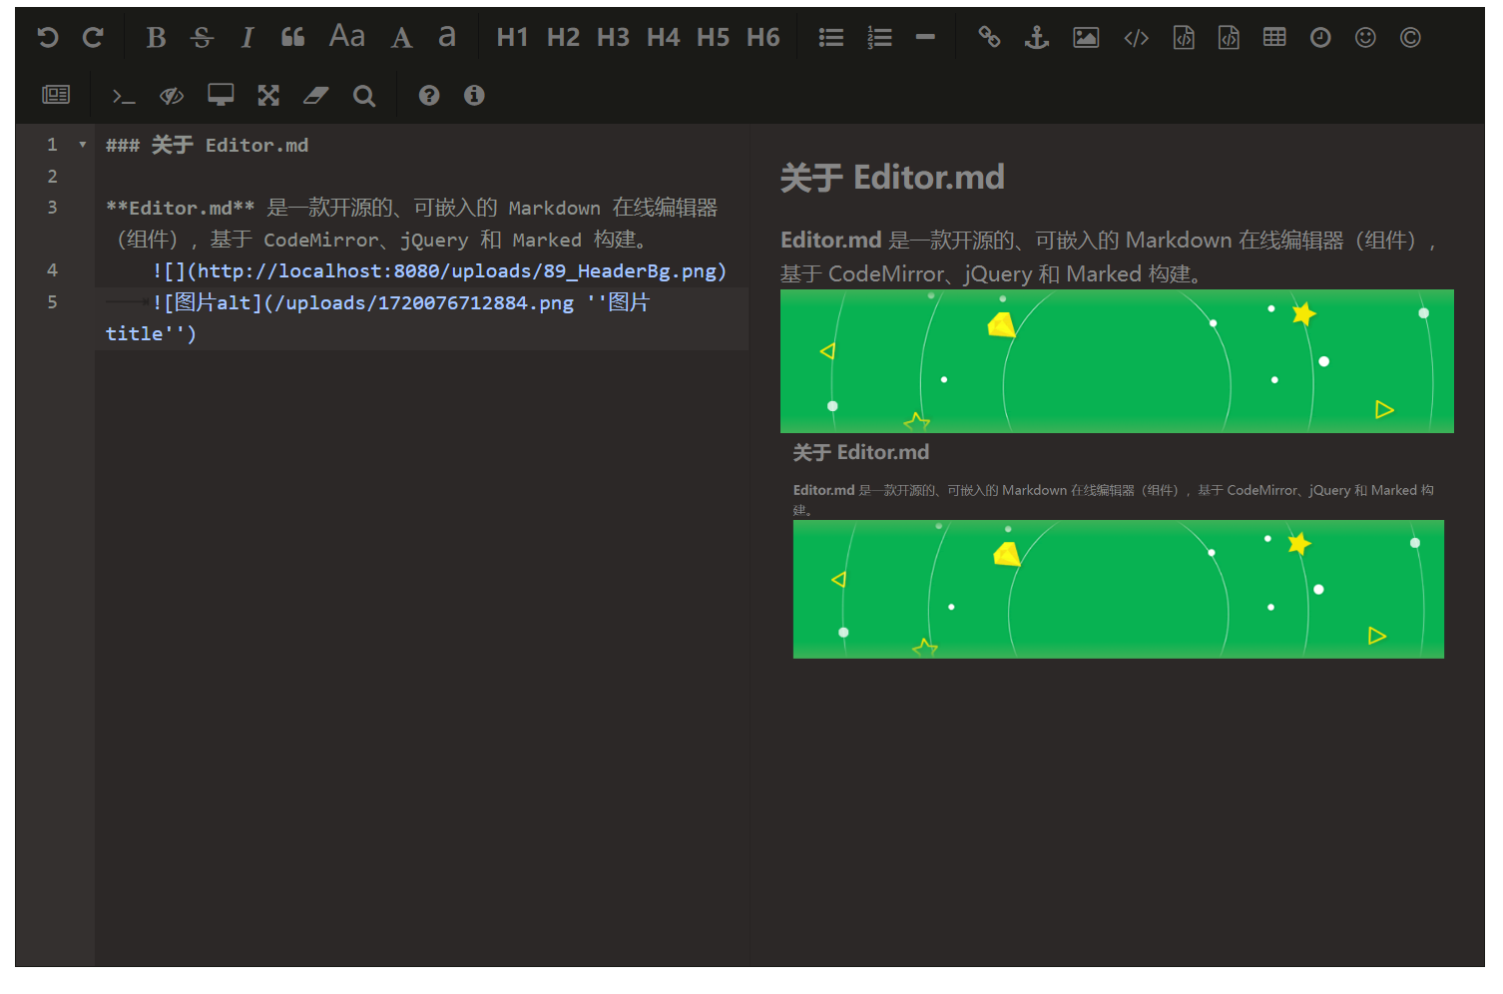Insert H4 heading
The image size is (1503, 994).
pyautogui.click(x=663, y=38)
